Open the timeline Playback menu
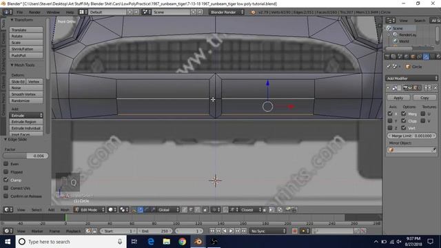The image size is (441, 248). point(73,231)
